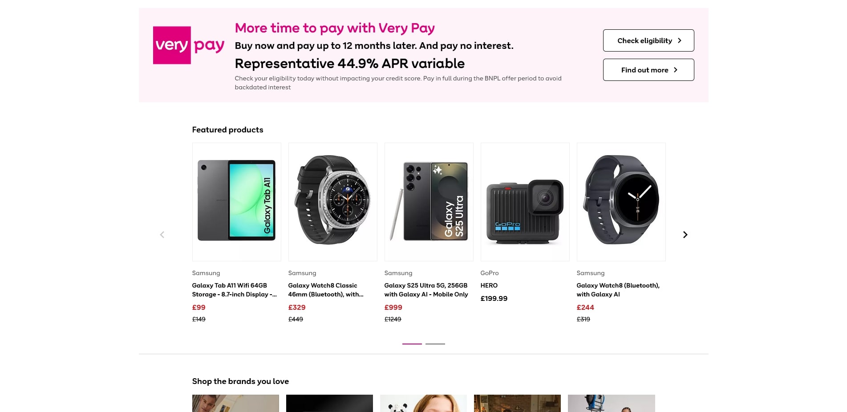This screenshot has width=847, height=412.
Task: Select the GoPro HERO camera image
Action: click(x=525, y=202)
